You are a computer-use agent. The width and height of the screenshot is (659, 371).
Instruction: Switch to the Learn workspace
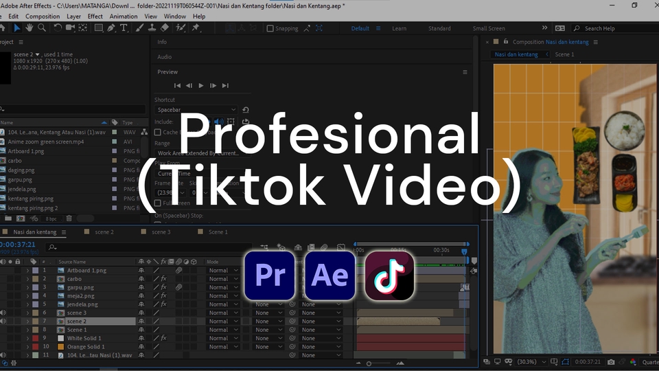click(x=400, y=29)
